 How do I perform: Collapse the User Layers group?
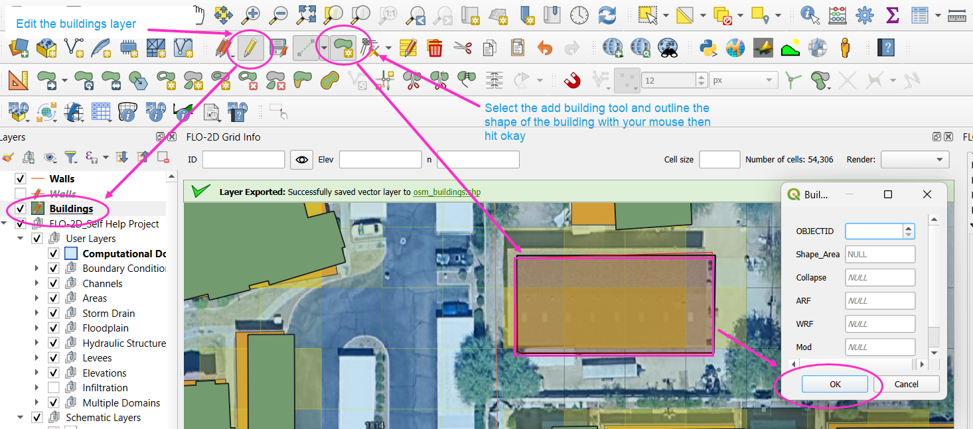(x=21, y=239)
